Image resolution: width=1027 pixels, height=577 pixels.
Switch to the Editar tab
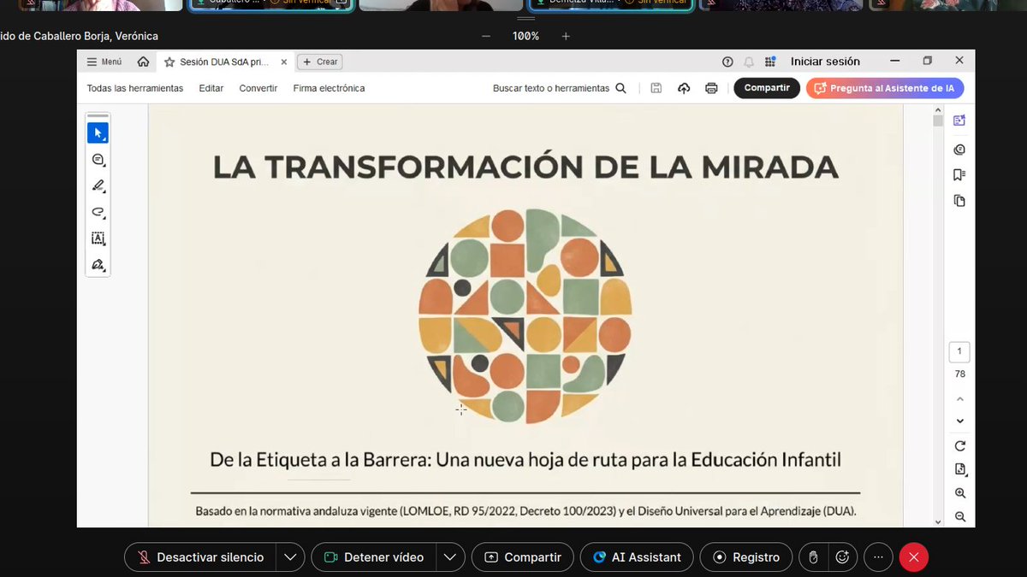pyautogui.click(x=211, y=87)
